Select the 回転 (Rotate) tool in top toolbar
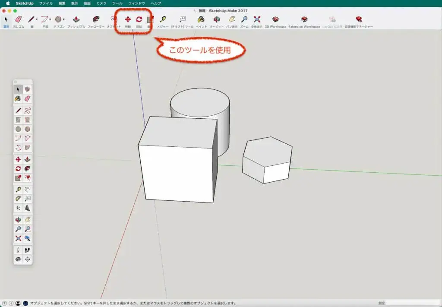 tap(139, 19)
